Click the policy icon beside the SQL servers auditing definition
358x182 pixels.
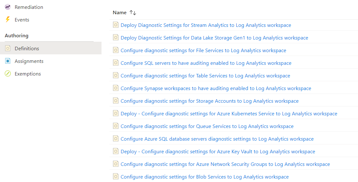(116, 63)
